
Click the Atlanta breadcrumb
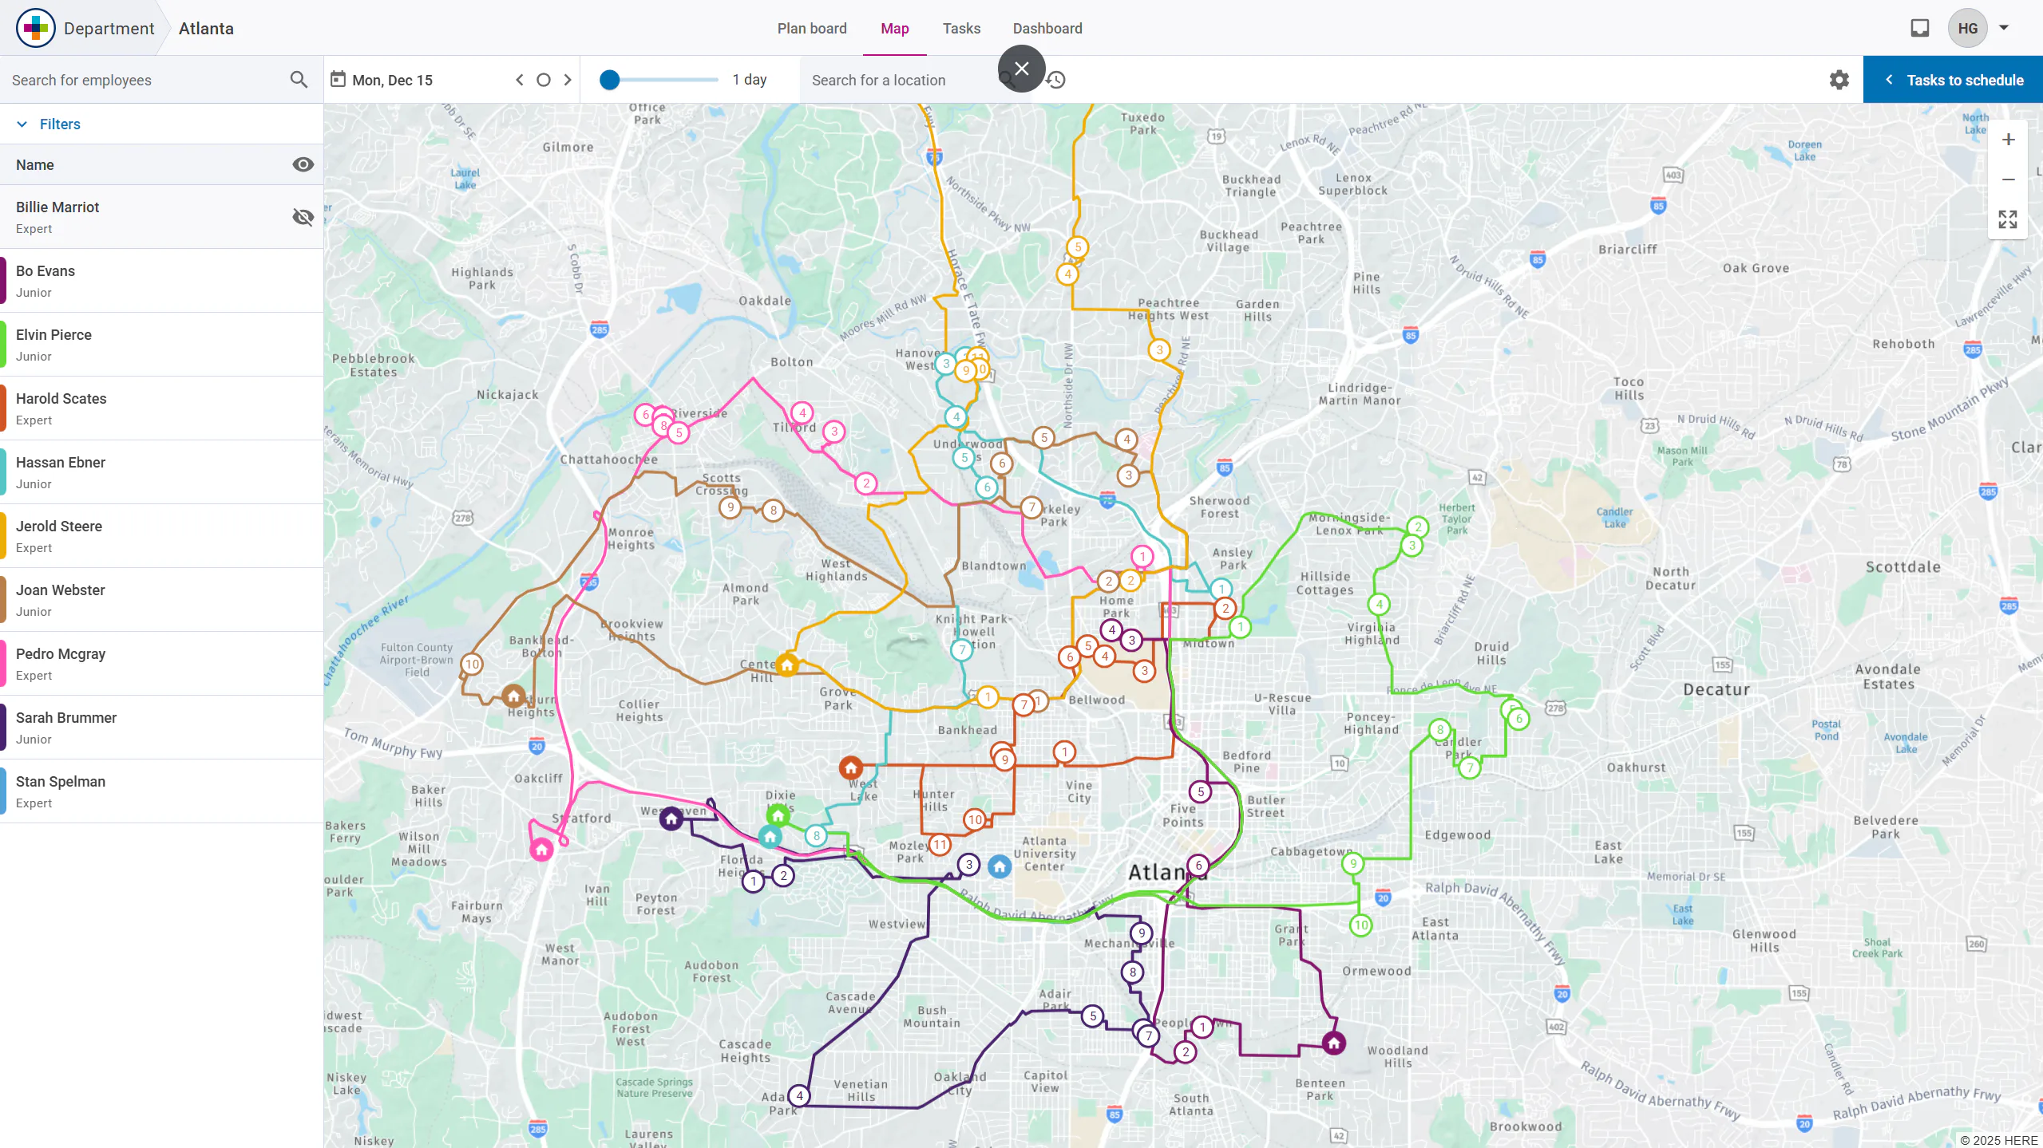point(206,28)
